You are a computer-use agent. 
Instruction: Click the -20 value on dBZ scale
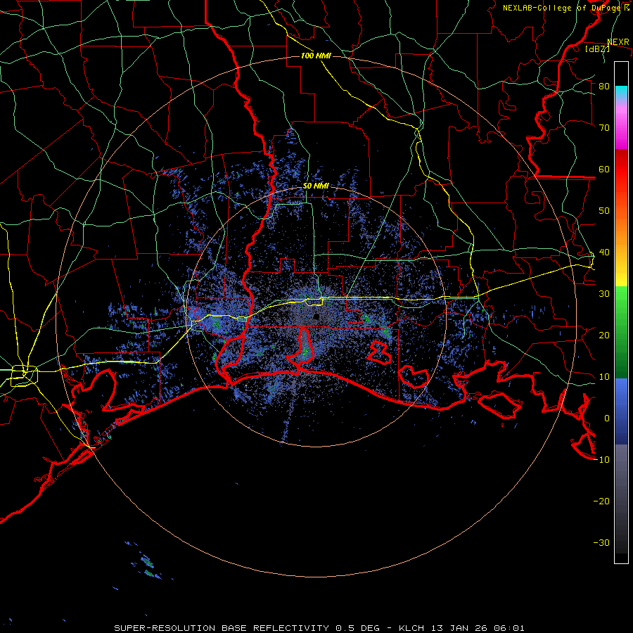click(x=601, y=501)
